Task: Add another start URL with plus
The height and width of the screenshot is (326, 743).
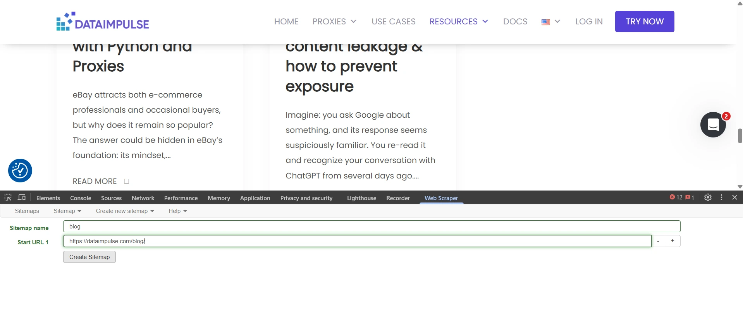Action: (x=673, y=241)
